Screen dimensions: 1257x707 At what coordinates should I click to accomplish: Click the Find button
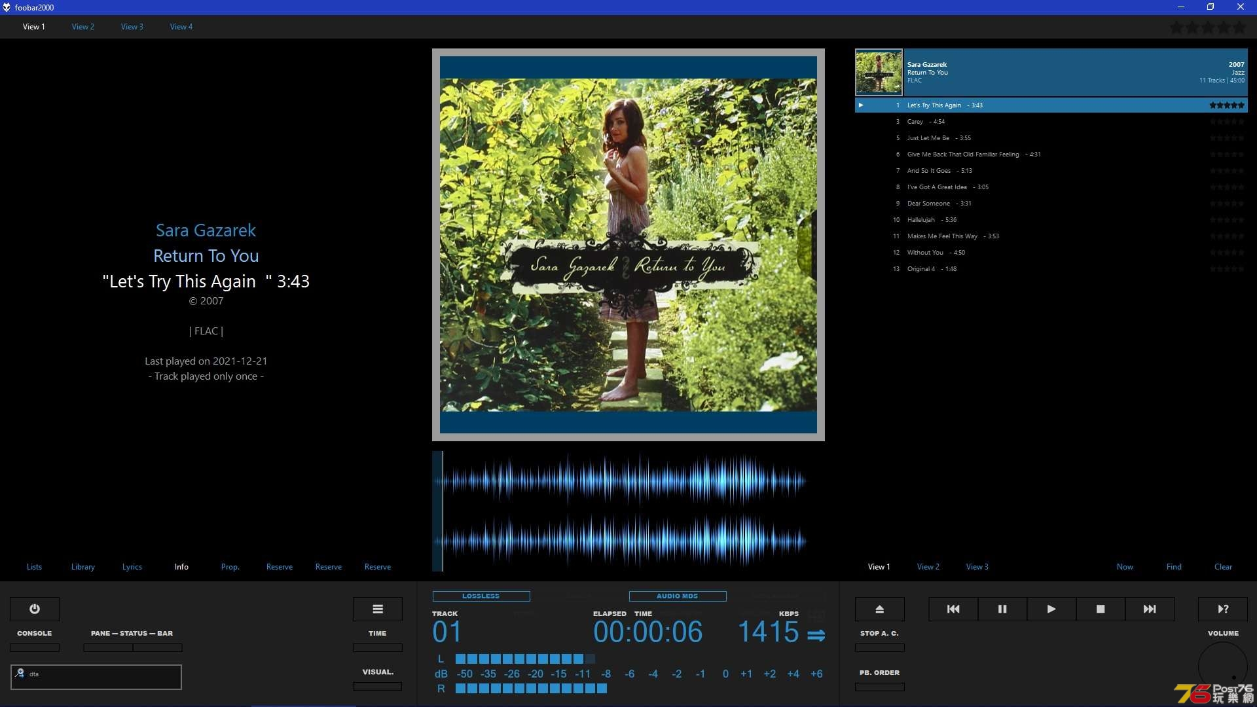(1174, 567)
